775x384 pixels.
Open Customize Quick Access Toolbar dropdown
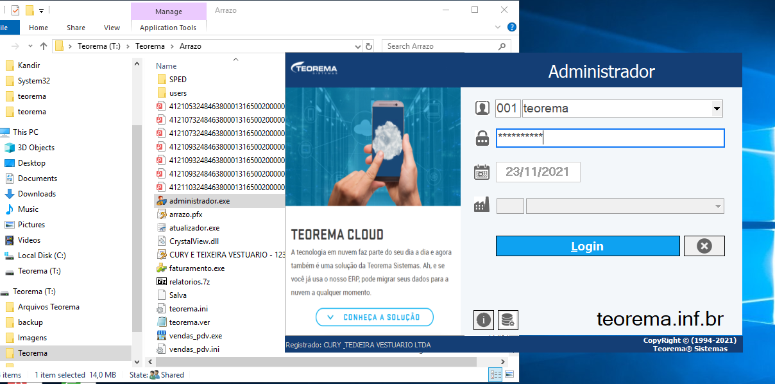tap(42, 10)
